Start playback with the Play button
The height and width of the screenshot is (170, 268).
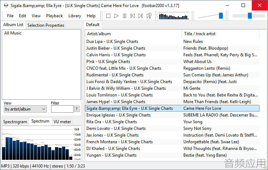116,16
